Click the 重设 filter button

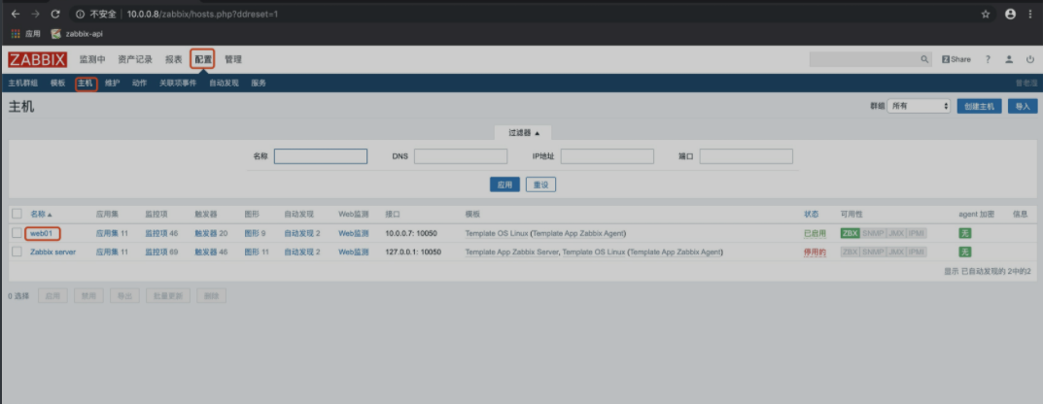[x=540, y=185]
